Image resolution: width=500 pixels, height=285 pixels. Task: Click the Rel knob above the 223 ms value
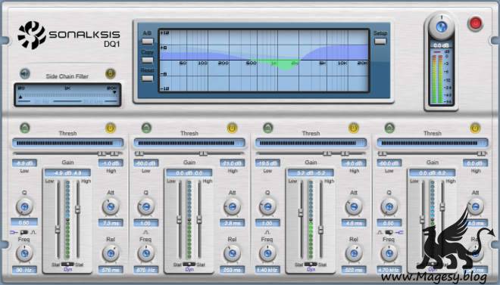click(x=232, y=253)
